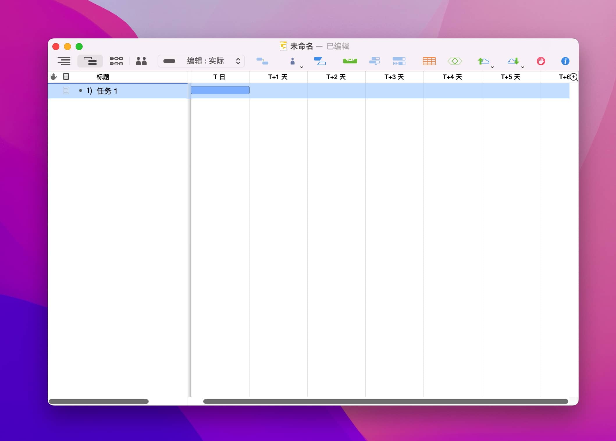This screenshot has height=441, width=616.
Task: Toggle the hand violations column header
Action: click(54, 77)
